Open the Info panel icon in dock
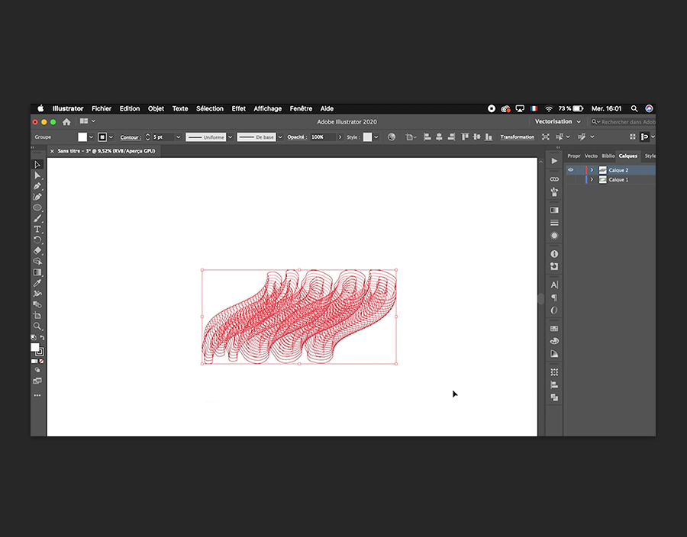The width and height of the screenshot is (687, 537). [554, 254]
